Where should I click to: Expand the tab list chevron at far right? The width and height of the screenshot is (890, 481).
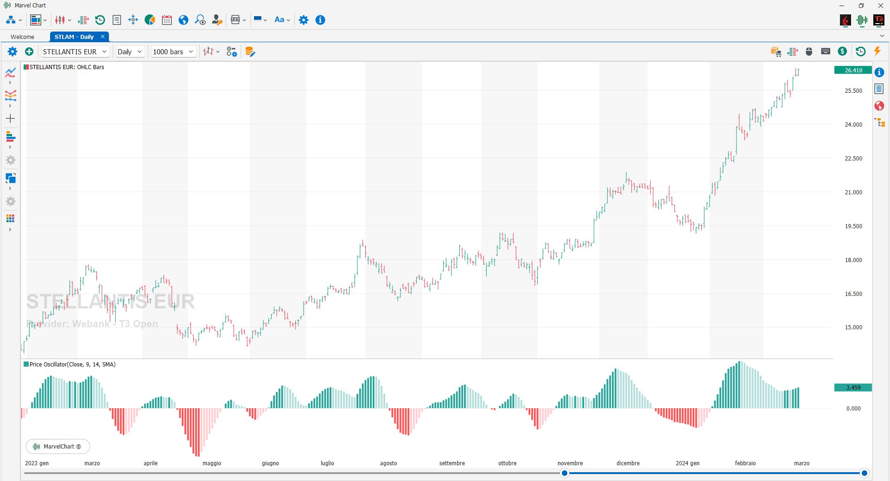click(882, 36)
